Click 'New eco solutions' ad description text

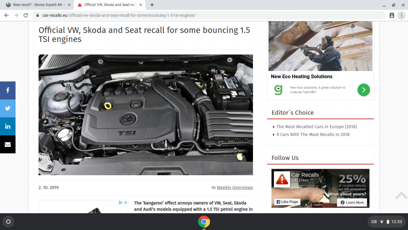(317, 89)
